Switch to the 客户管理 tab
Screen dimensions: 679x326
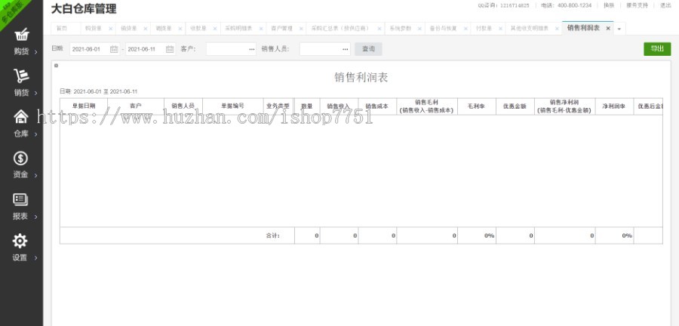click(x=282, y=29)
